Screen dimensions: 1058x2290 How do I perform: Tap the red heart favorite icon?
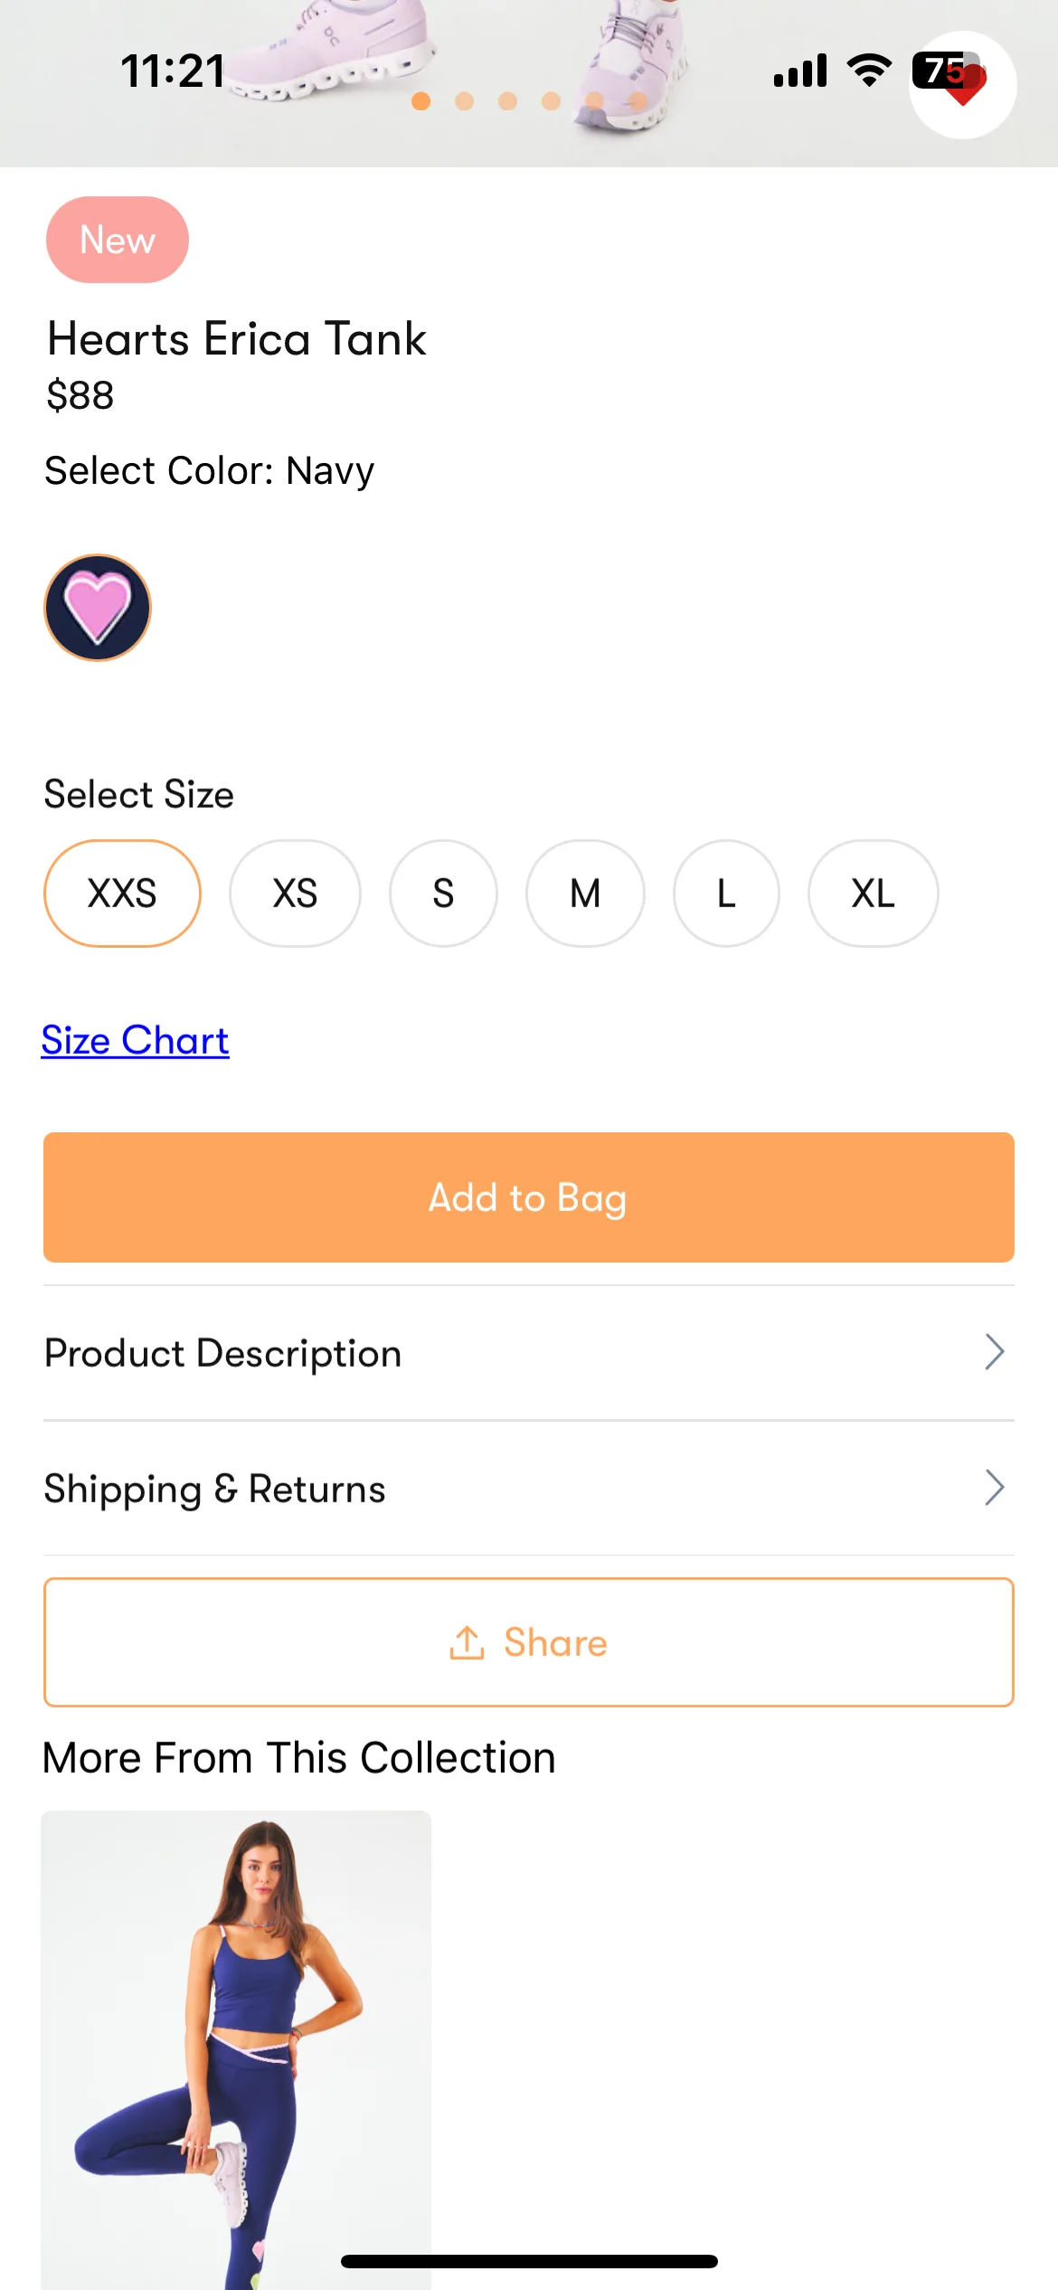click(x=962, y=85)
